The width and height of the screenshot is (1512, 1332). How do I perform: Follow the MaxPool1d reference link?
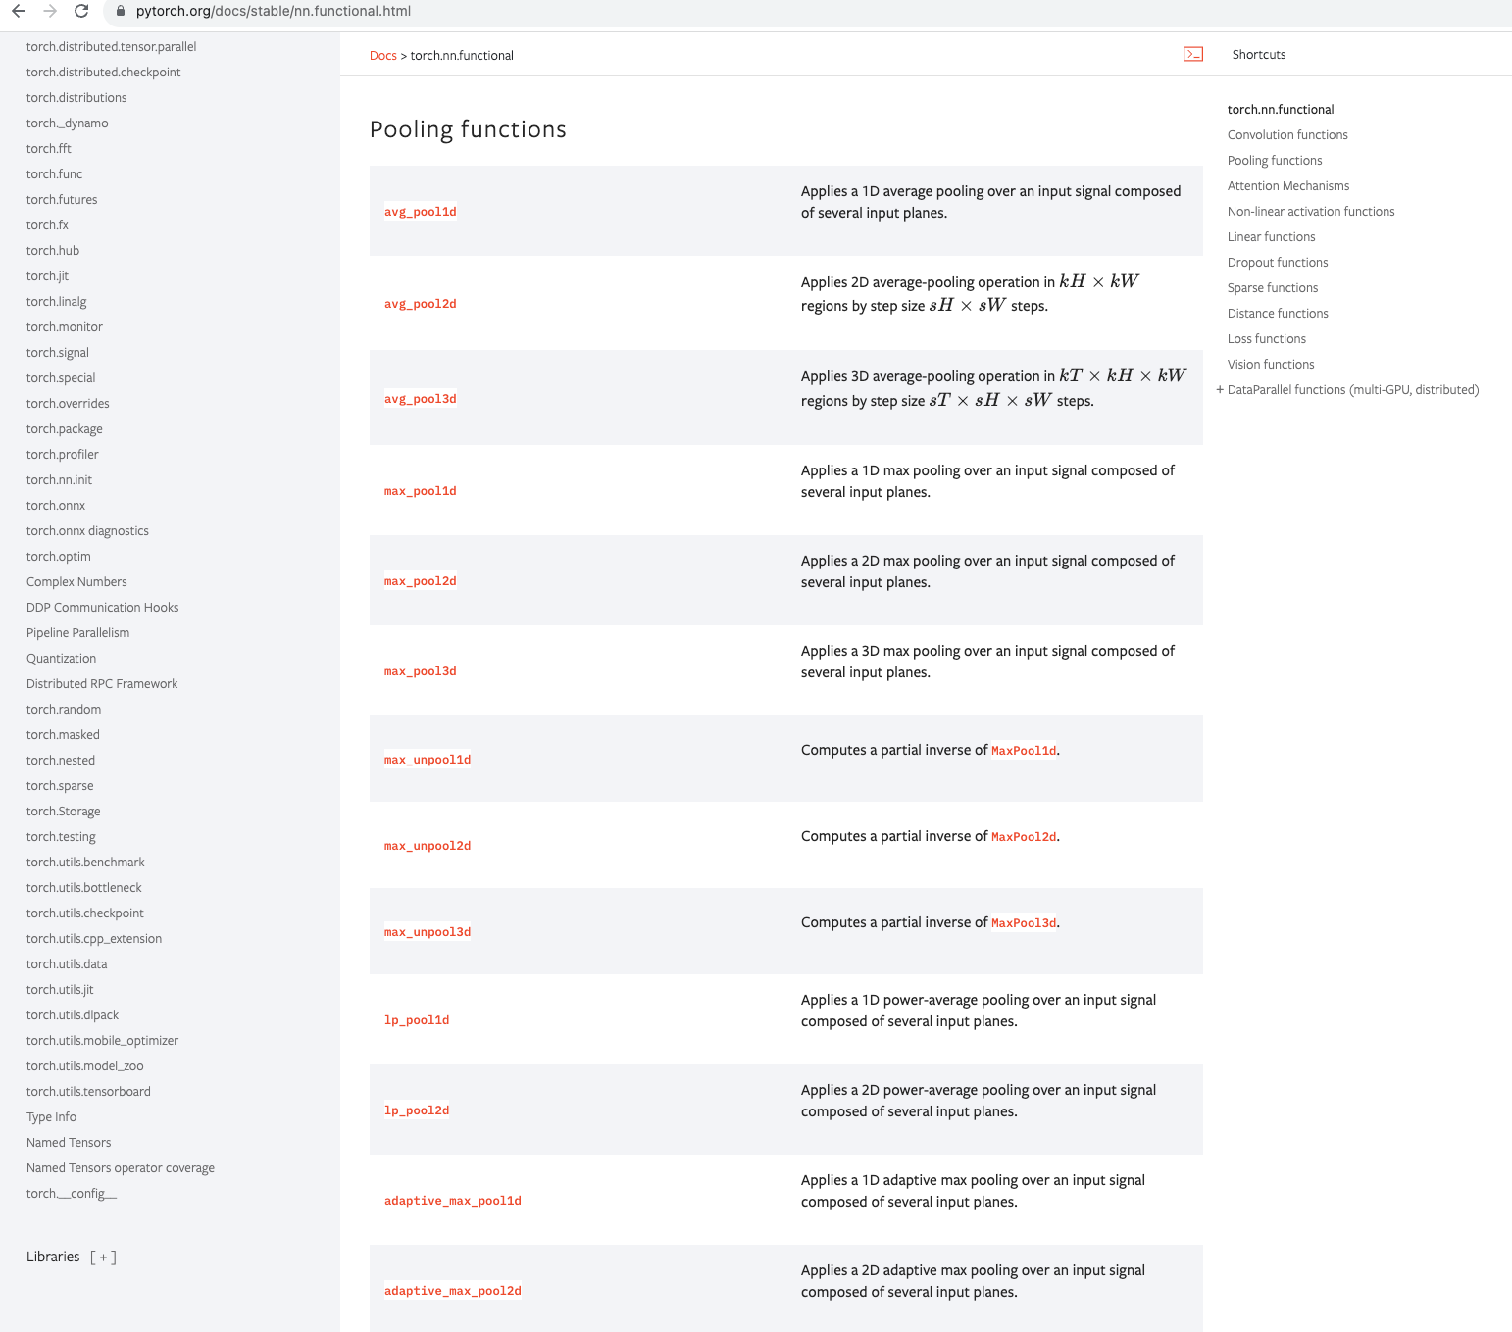click(1024, 751)
